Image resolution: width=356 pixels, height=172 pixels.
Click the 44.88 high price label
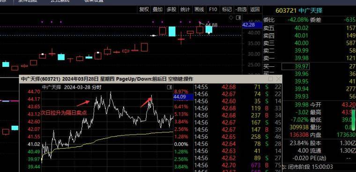point(211,25)
